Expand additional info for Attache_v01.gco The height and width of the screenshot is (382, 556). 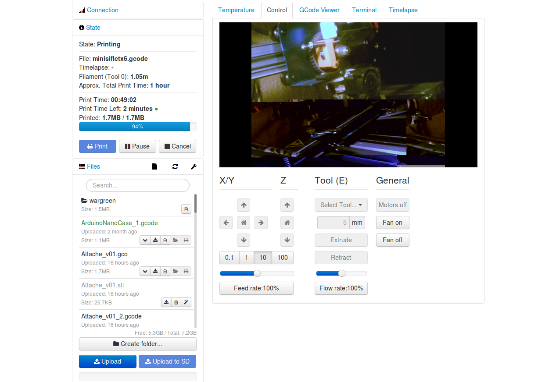(x=145, y=271)
